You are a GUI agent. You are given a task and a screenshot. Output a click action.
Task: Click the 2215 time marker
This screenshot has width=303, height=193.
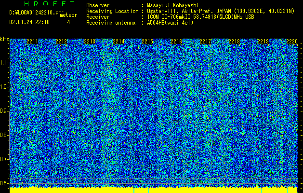pos(147,41)
